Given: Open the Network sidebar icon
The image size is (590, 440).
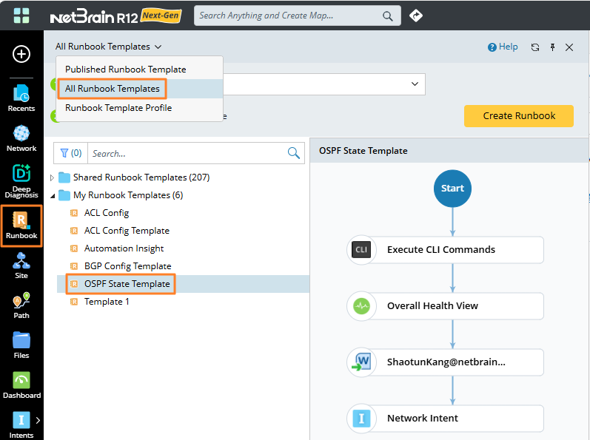Looking at the screenshot, I should tap(21, 138).
